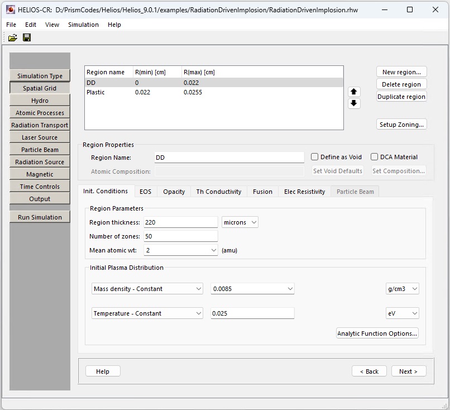
Task: Open Analytic Function Options
Action: 377,333
